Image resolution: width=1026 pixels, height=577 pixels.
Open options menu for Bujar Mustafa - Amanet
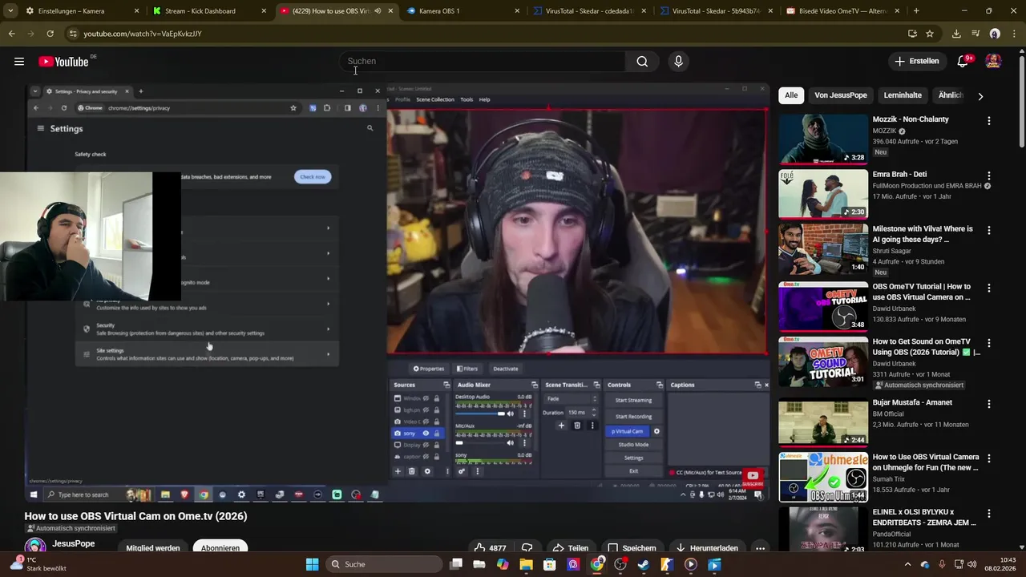tap(988, 404)
